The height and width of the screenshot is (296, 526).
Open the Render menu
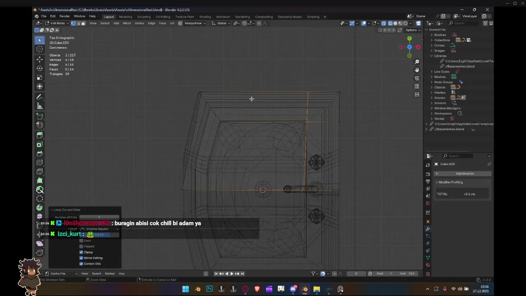(65, 16)
